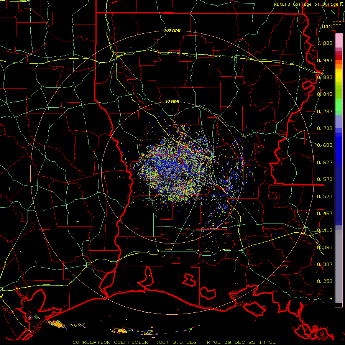Click the 0.840 scale value
The width and height of the screenshot is (345, 345).
(325, 94)
